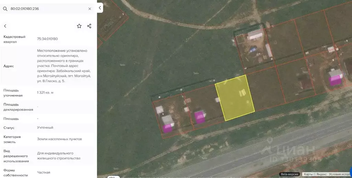The height and width of the screenshot is (178, 352).
Task: Select the yellow highlighted parcel
Action: point(235,98)
